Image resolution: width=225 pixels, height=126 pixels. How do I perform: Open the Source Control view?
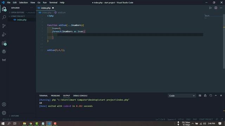pos(4,26)
